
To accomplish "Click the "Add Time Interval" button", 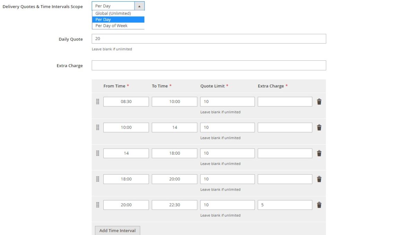I will tap(117, 230).
